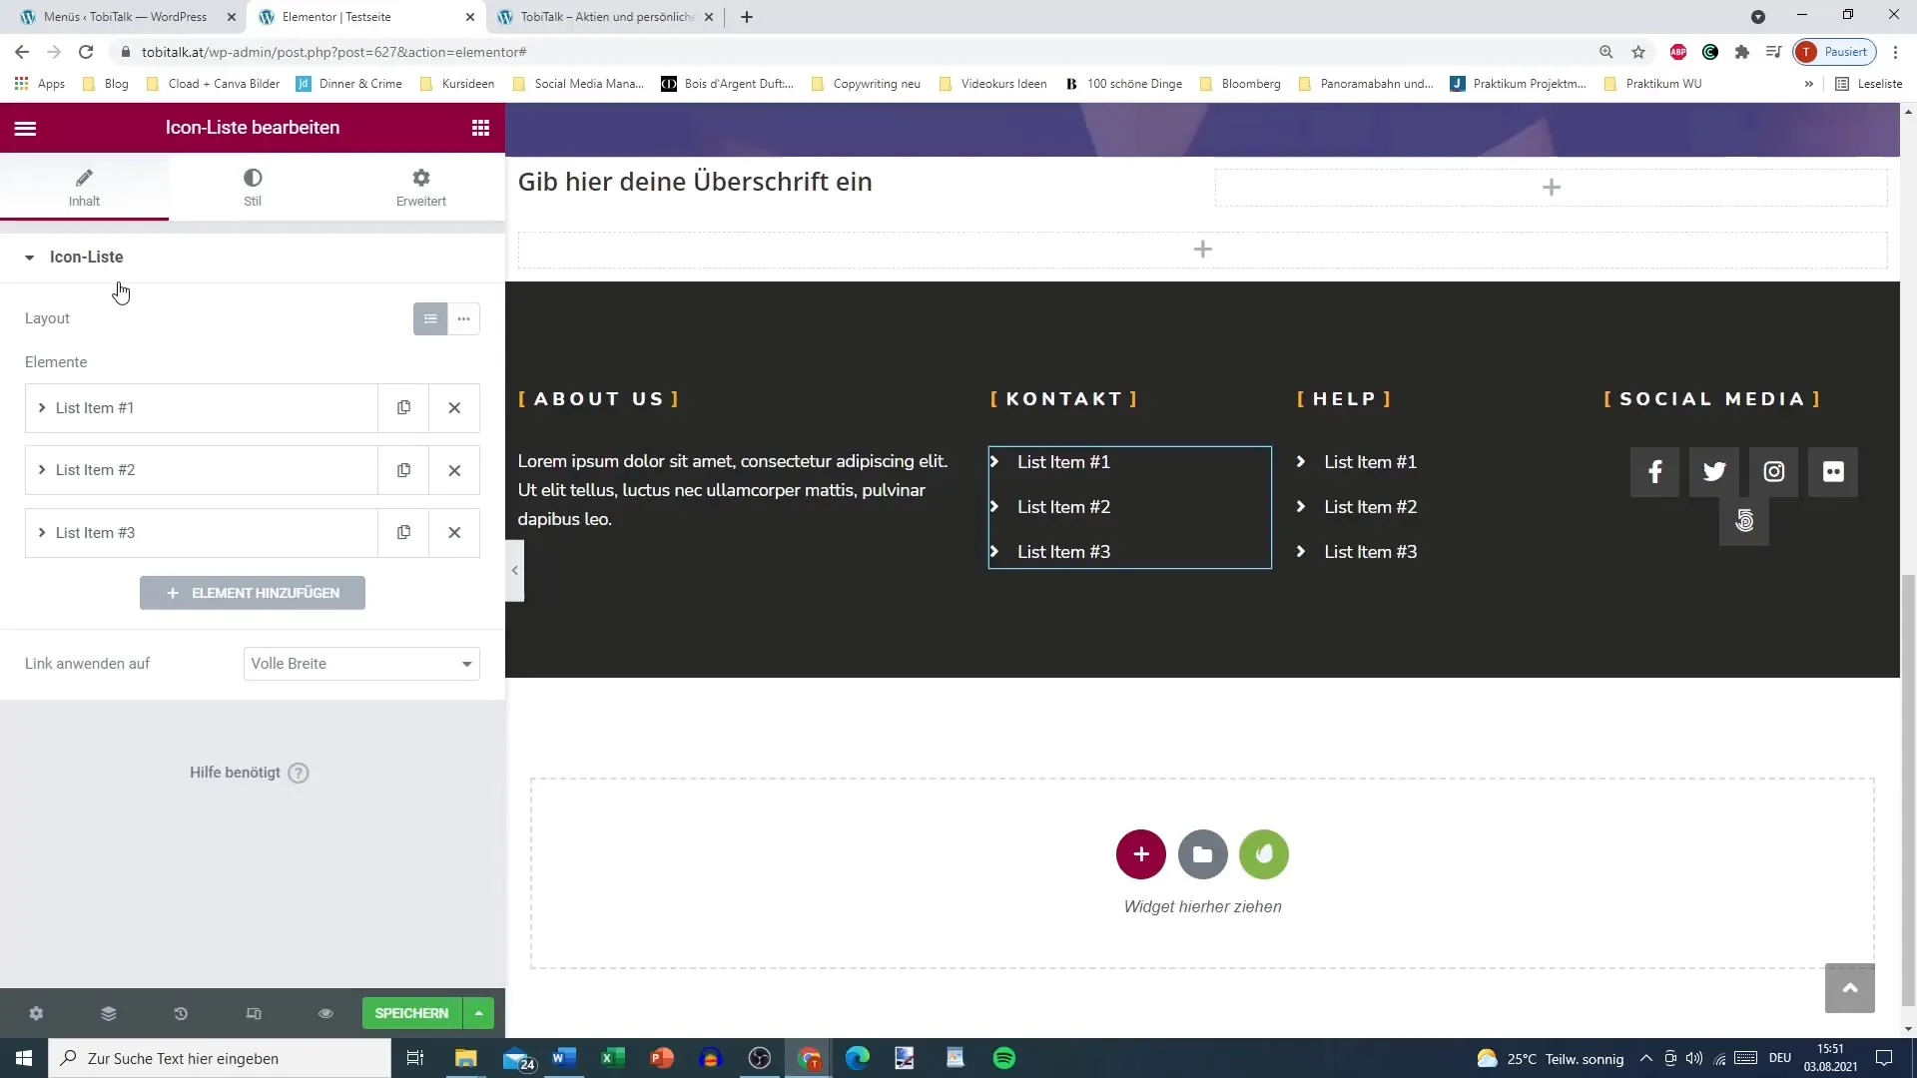Image resolution: width=1917 pixels, height=1078 pixels.
Task: Remove List Item #2 with the X
Action: coord(454,470)
